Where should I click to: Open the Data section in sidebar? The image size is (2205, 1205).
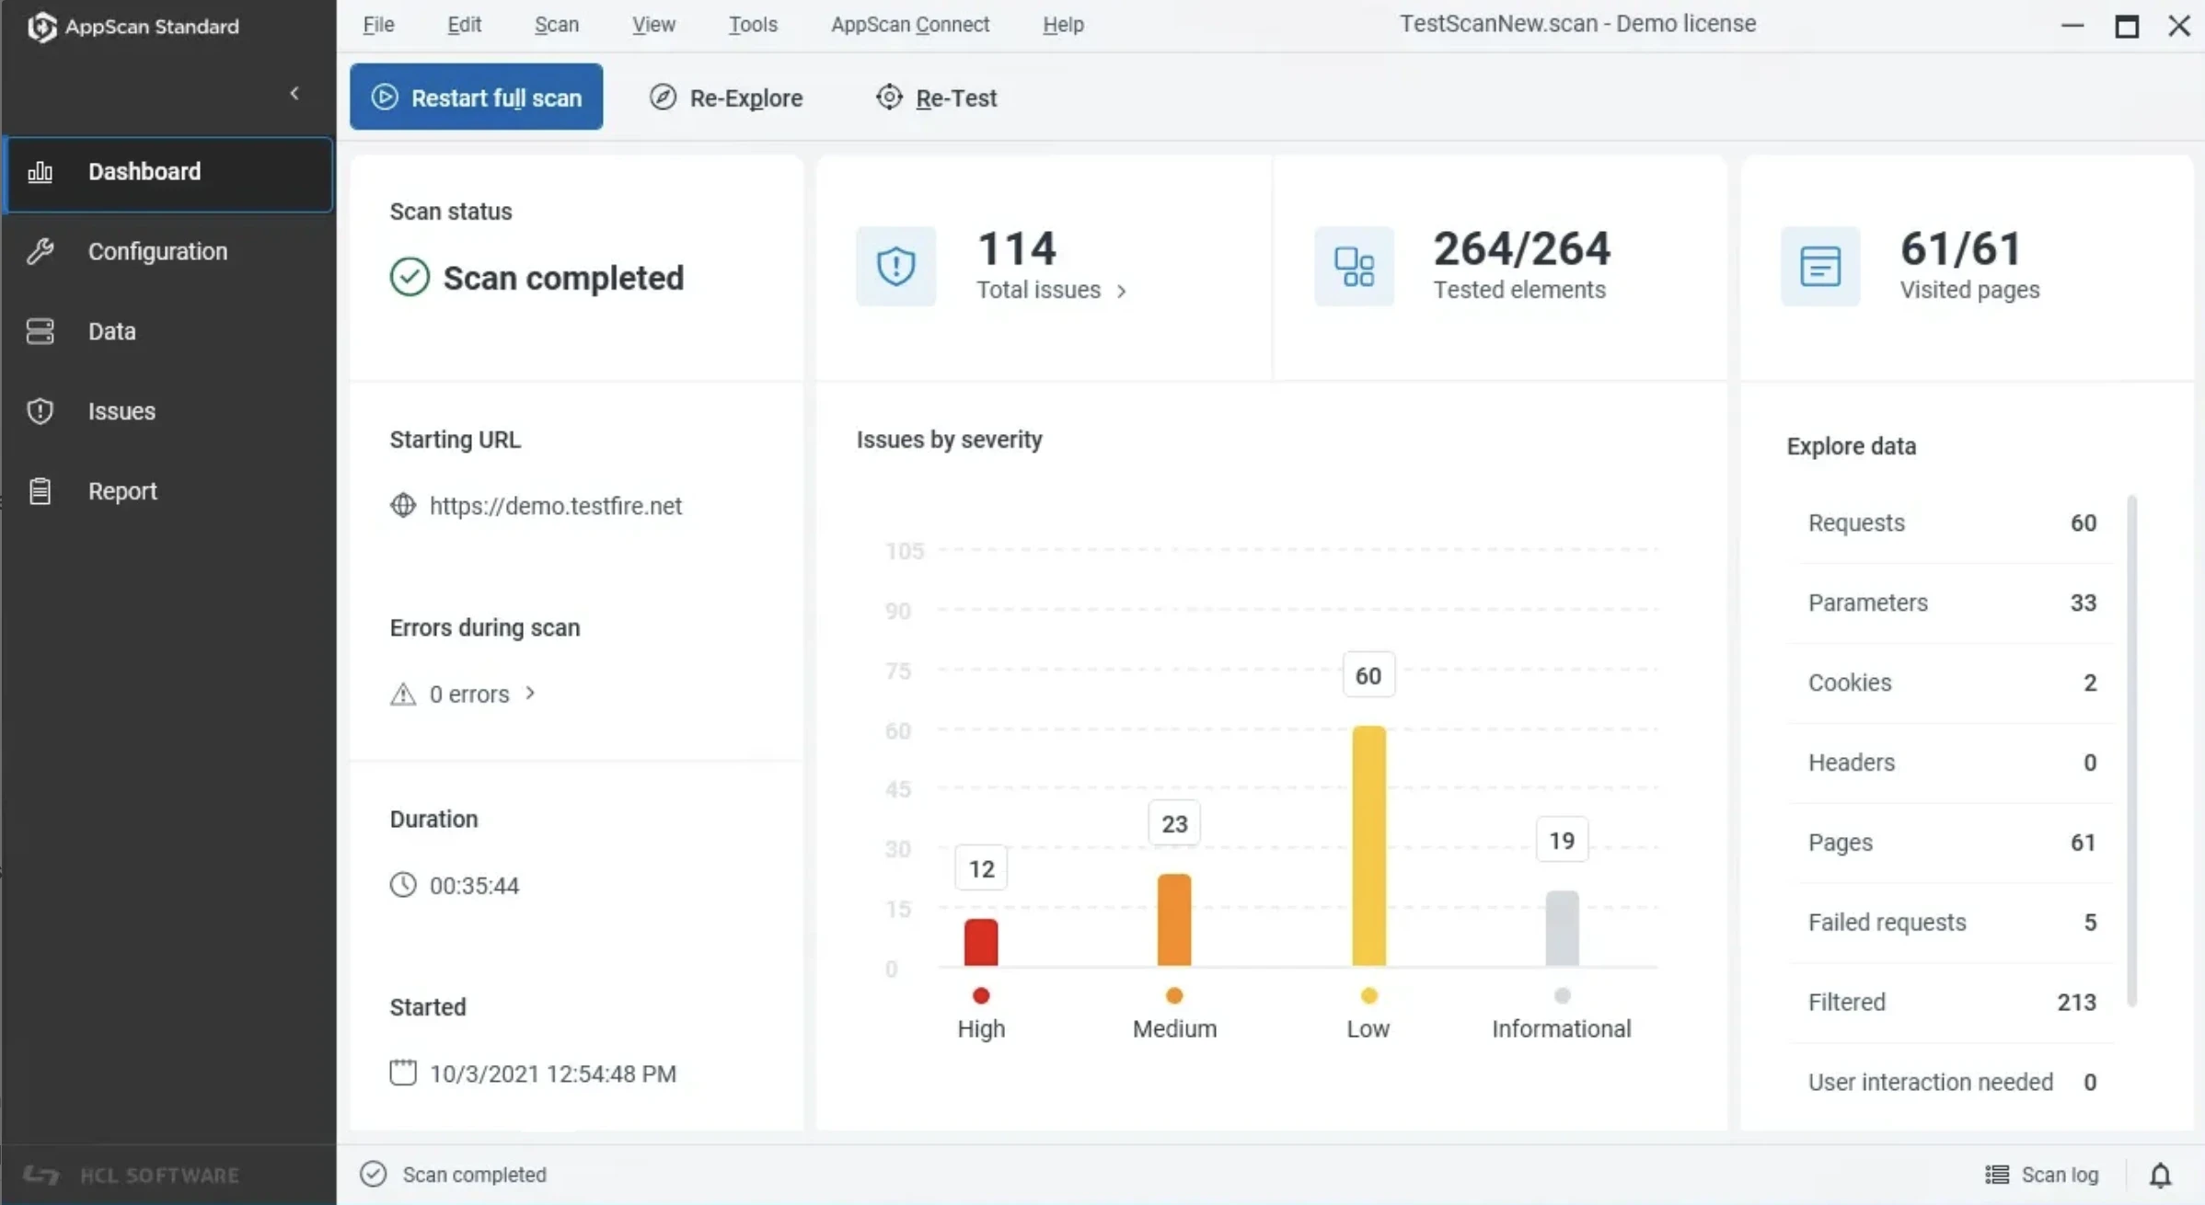pyautogui.click(x=111, y=331)
